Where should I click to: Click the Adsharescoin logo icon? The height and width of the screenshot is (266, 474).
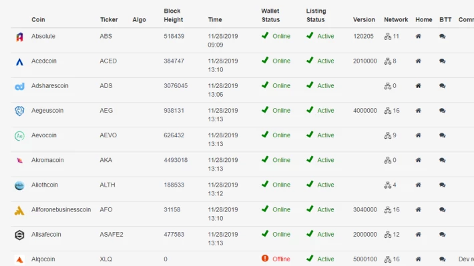pos(19,87)
